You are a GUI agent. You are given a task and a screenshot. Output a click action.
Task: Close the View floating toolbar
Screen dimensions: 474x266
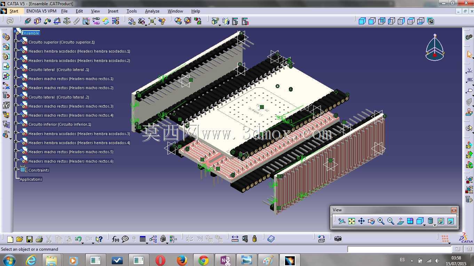point(454,210)
